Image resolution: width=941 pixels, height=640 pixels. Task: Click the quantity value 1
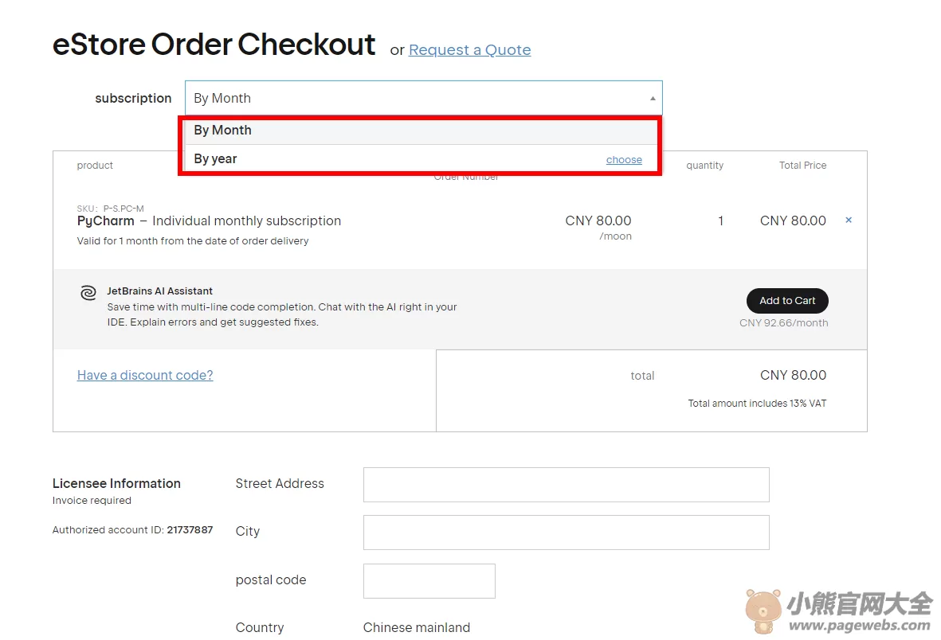[721, 220]
